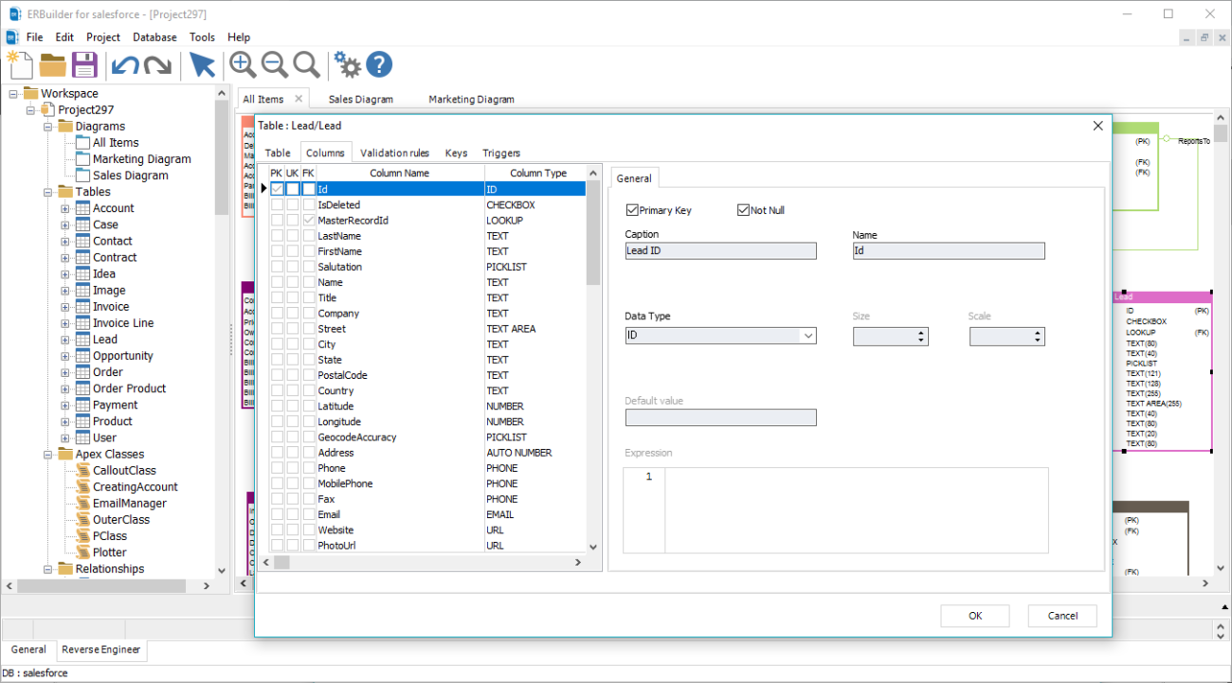Open the Tools menu
Image resolution: width=1232 pixels, height=683 pixels.
[202, 37]
